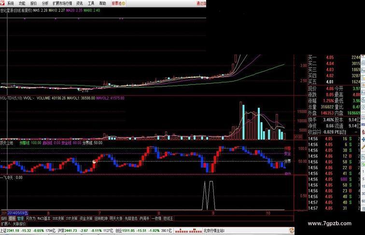Click the last 14:57 tick row with volume 31

pos(334,208)
